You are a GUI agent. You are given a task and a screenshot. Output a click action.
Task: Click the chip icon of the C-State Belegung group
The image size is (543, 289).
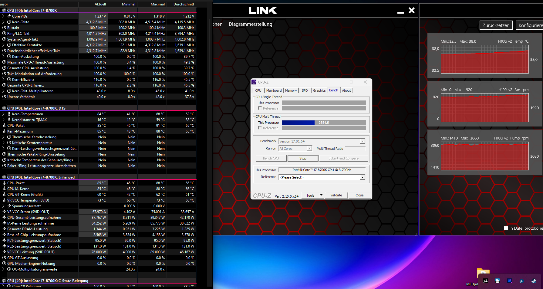[4, 281]
